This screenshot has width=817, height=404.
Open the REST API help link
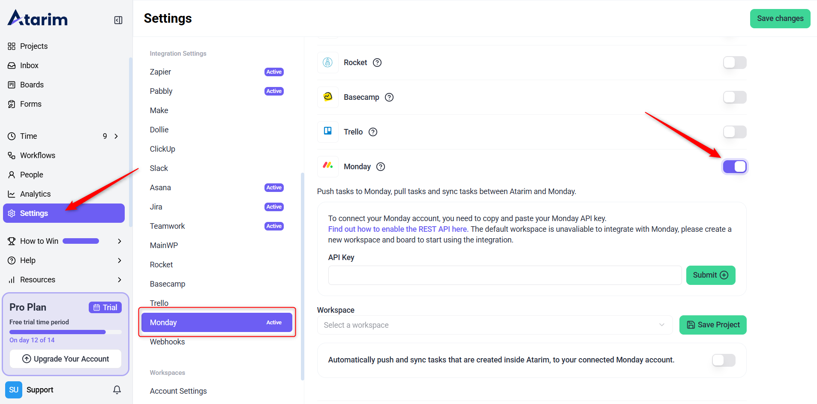pyautogui.click(x=398, y=229)
